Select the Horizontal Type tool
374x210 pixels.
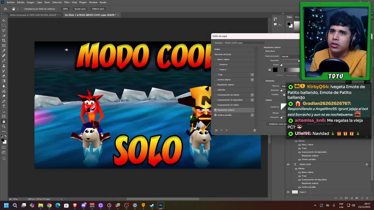tap(4, 106)
